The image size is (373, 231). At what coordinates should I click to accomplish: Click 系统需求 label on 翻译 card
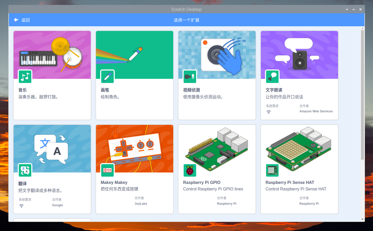[x=25, y=200]
